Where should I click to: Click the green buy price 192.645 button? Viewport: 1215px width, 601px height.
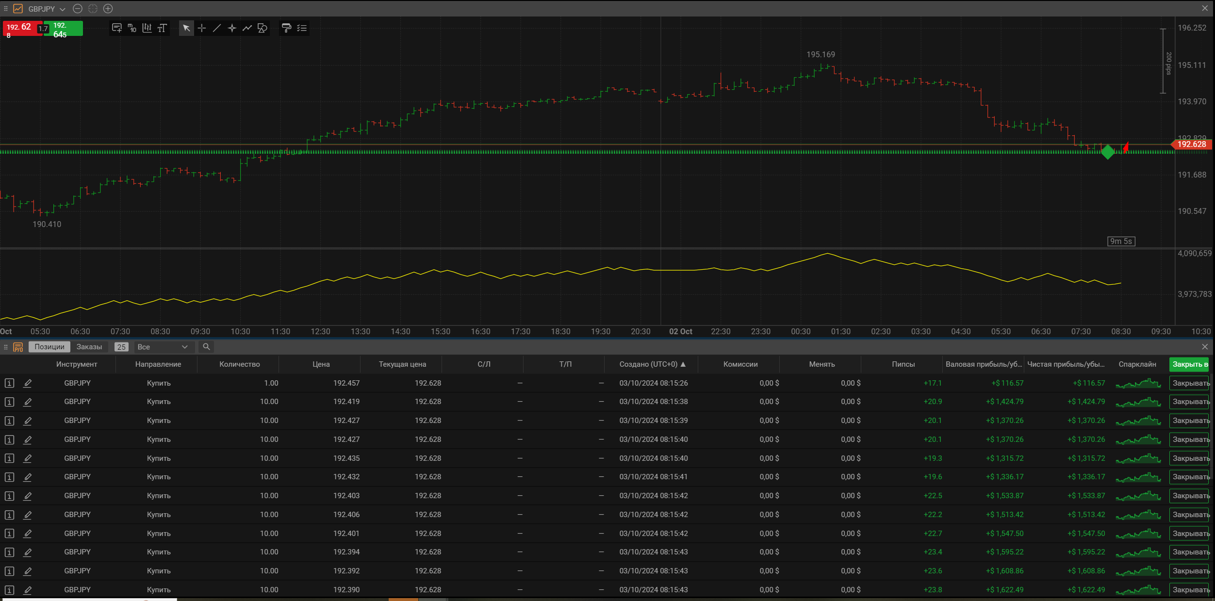point(64,29)
